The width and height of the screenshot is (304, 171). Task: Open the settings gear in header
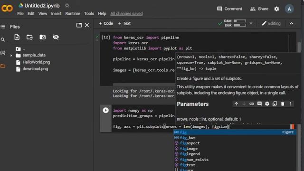click(x=276, y=9)
